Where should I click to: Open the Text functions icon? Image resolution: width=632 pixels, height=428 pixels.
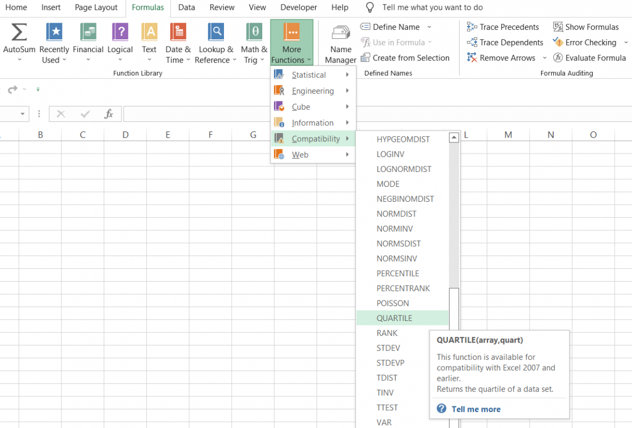click(x=149, y=32)
